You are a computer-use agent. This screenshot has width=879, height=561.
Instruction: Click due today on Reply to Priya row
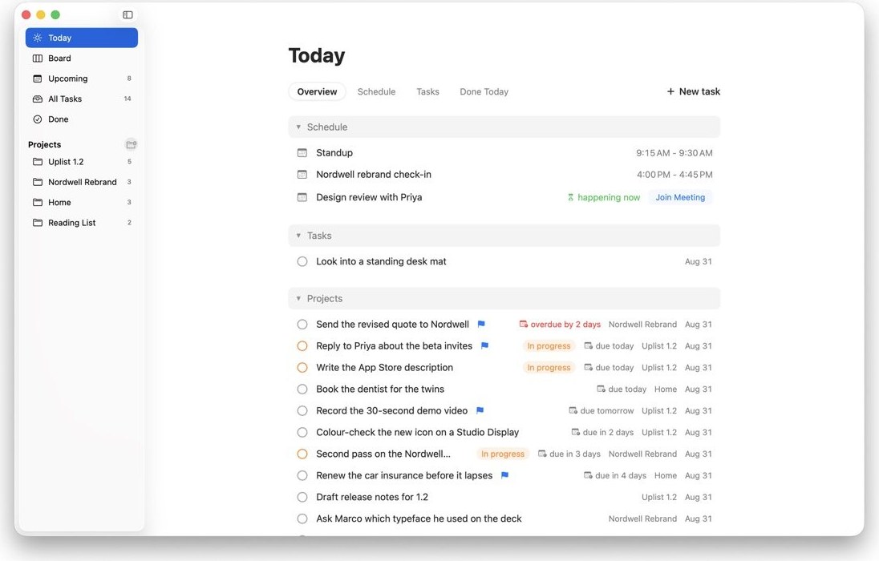coord(609,345)
